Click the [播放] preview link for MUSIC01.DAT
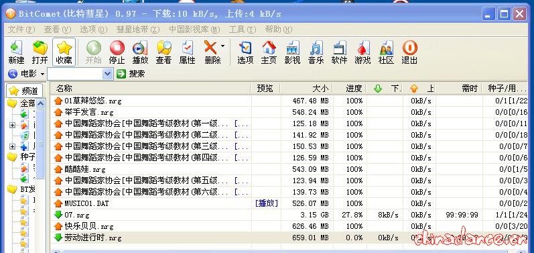The width and height of the screenshot is (534, 253). pos(266,203)
